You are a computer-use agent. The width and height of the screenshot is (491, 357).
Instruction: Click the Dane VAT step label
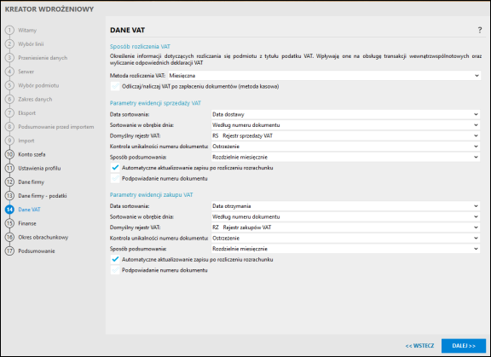click(29, 210)
